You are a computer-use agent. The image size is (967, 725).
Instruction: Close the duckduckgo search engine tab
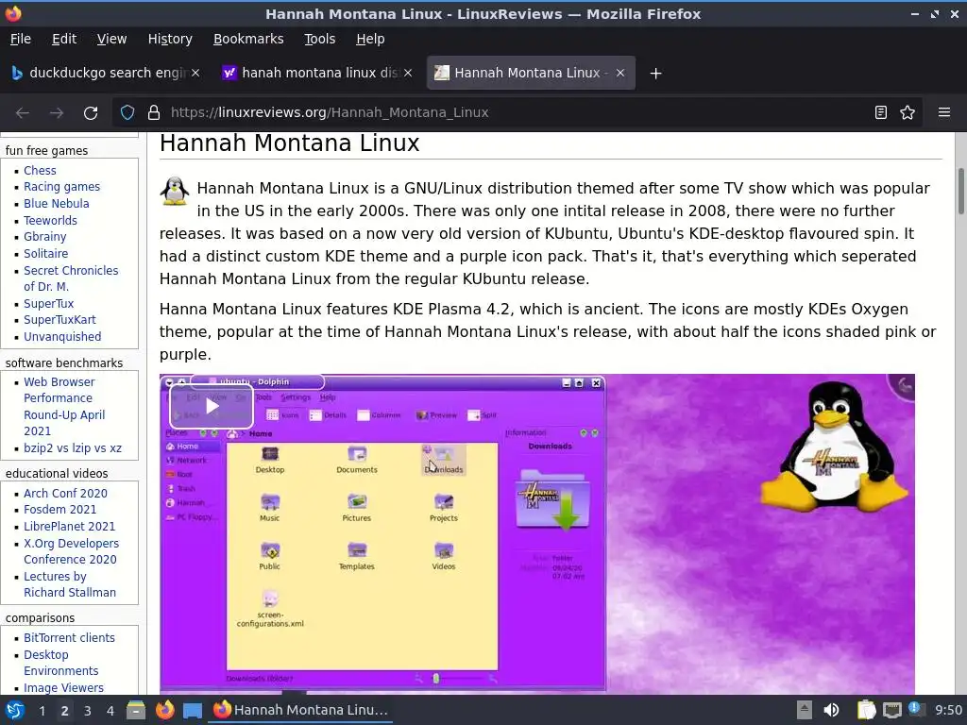coord(195,73)
